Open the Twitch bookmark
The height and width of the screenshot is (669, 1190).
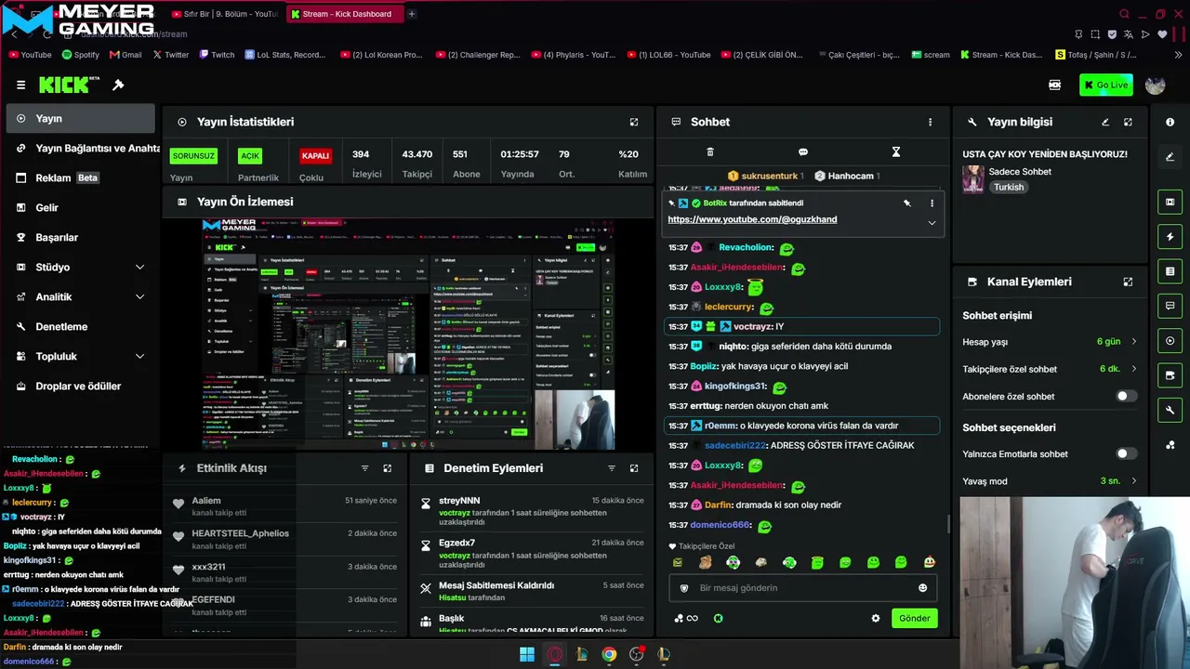click(x=217, y=55)
